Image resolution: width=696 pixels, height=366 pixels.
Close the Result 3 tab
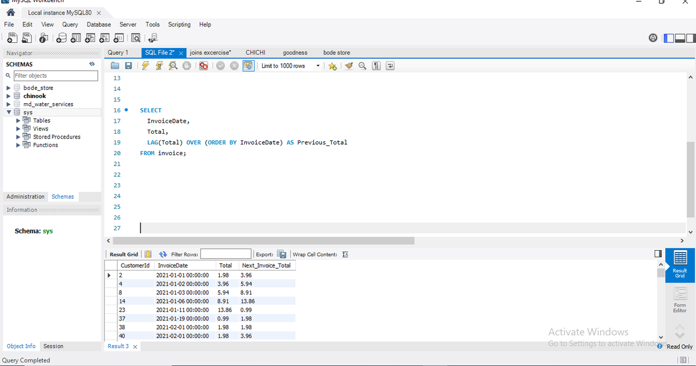tap(135, 346)
